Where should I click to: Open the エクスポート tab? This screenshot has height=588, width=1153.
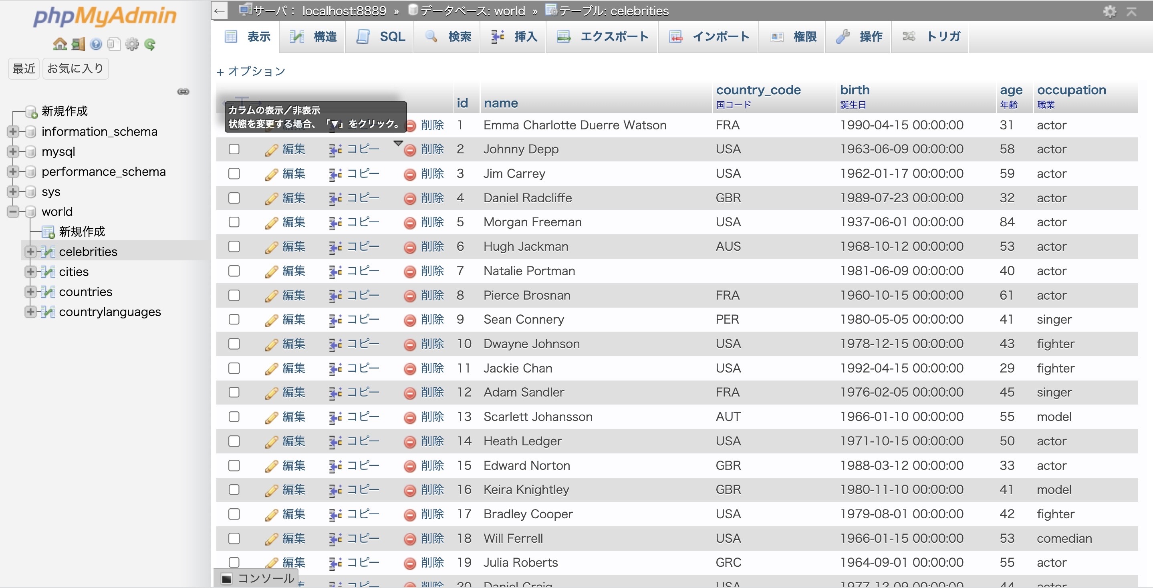point(603,37)
